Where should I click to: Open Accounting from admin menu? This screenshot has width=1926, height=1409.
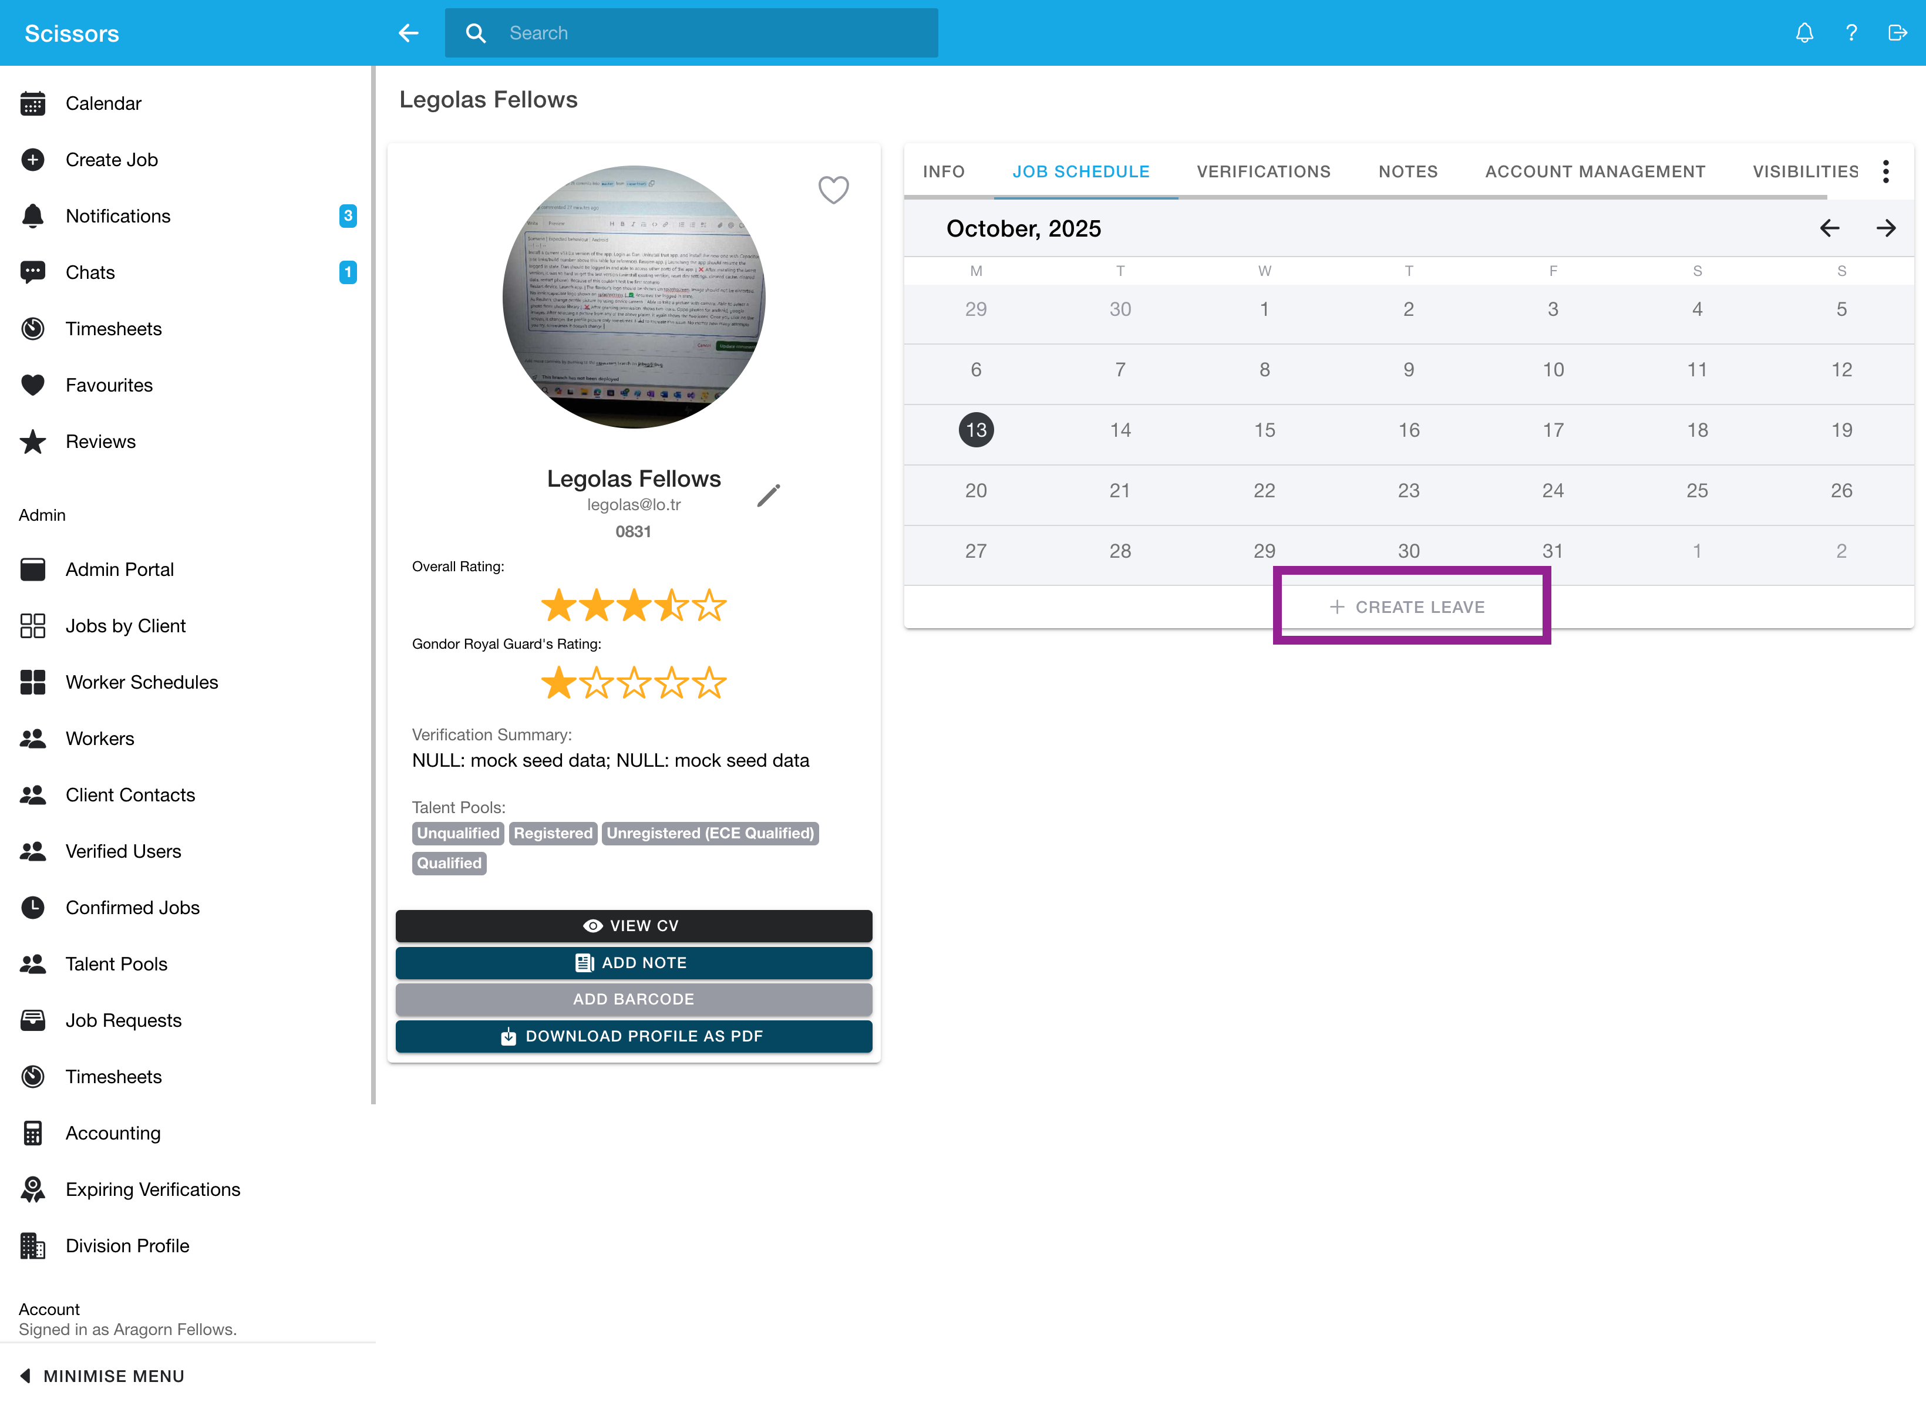(x=113, y=1132)
